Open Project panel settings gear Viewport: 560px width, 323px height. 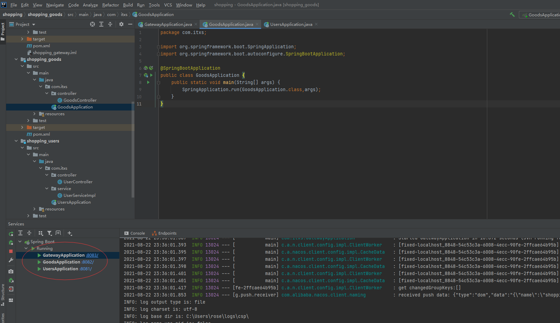121,24
